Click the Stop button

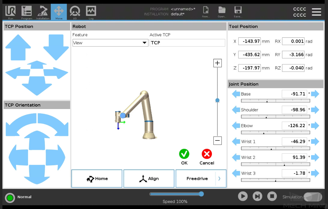coord(272,196)
